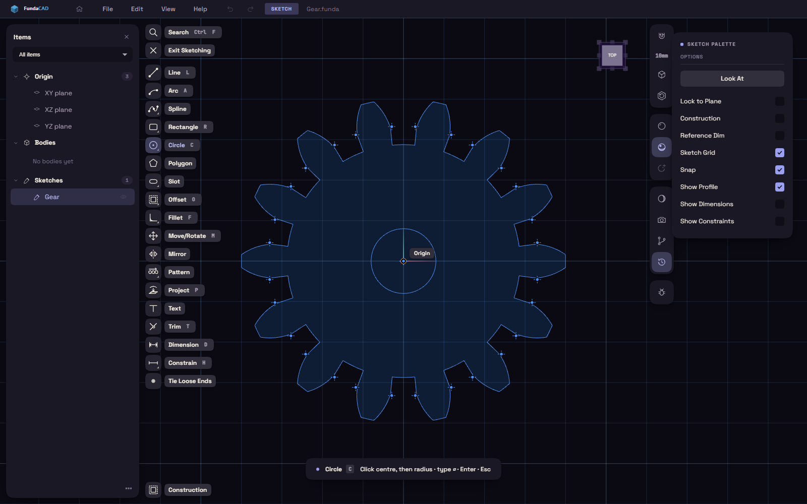Toggle the Construction option checkbox
The height and width of the screenshot is (504, 807).
coord(780,118)
